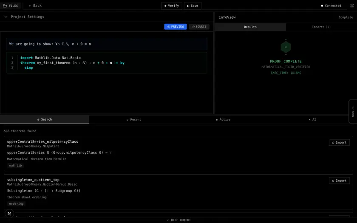357x223 pixels.
Task: Go back using the Back arrow
Action: pyautogui.click(x=35, y=6)
